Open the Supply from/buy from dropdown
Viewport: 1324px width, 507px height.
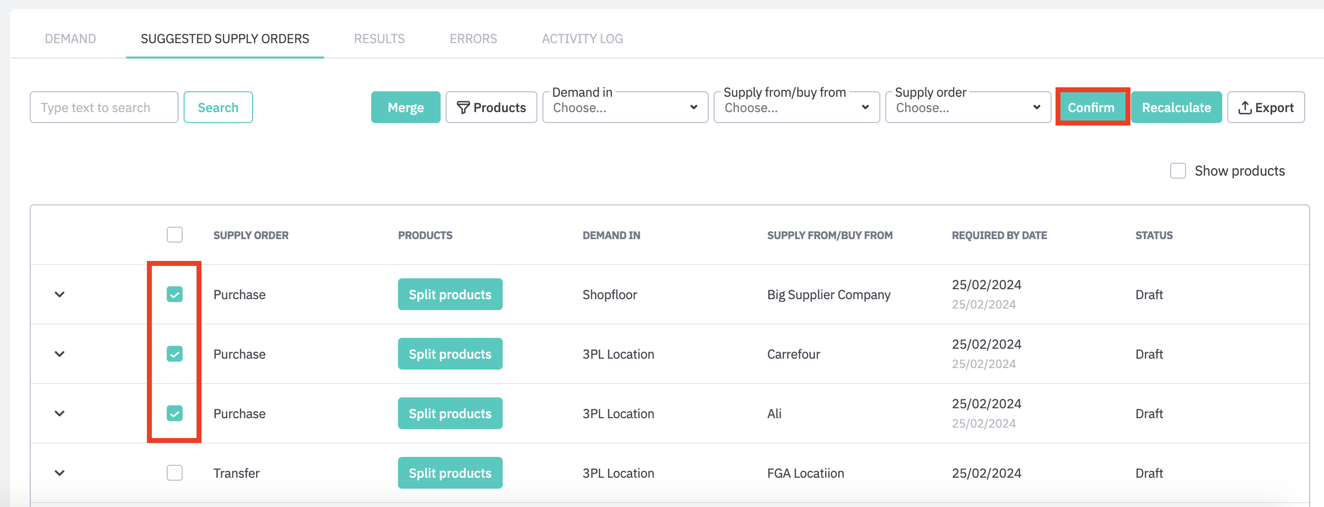796,107
